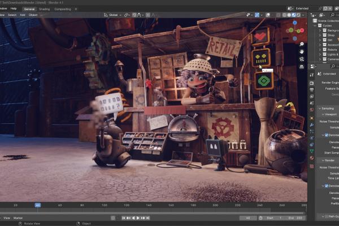Screen dimensions: 339x226
Task: Expand the Shop collection in outliner
Action: coord(320,35)
